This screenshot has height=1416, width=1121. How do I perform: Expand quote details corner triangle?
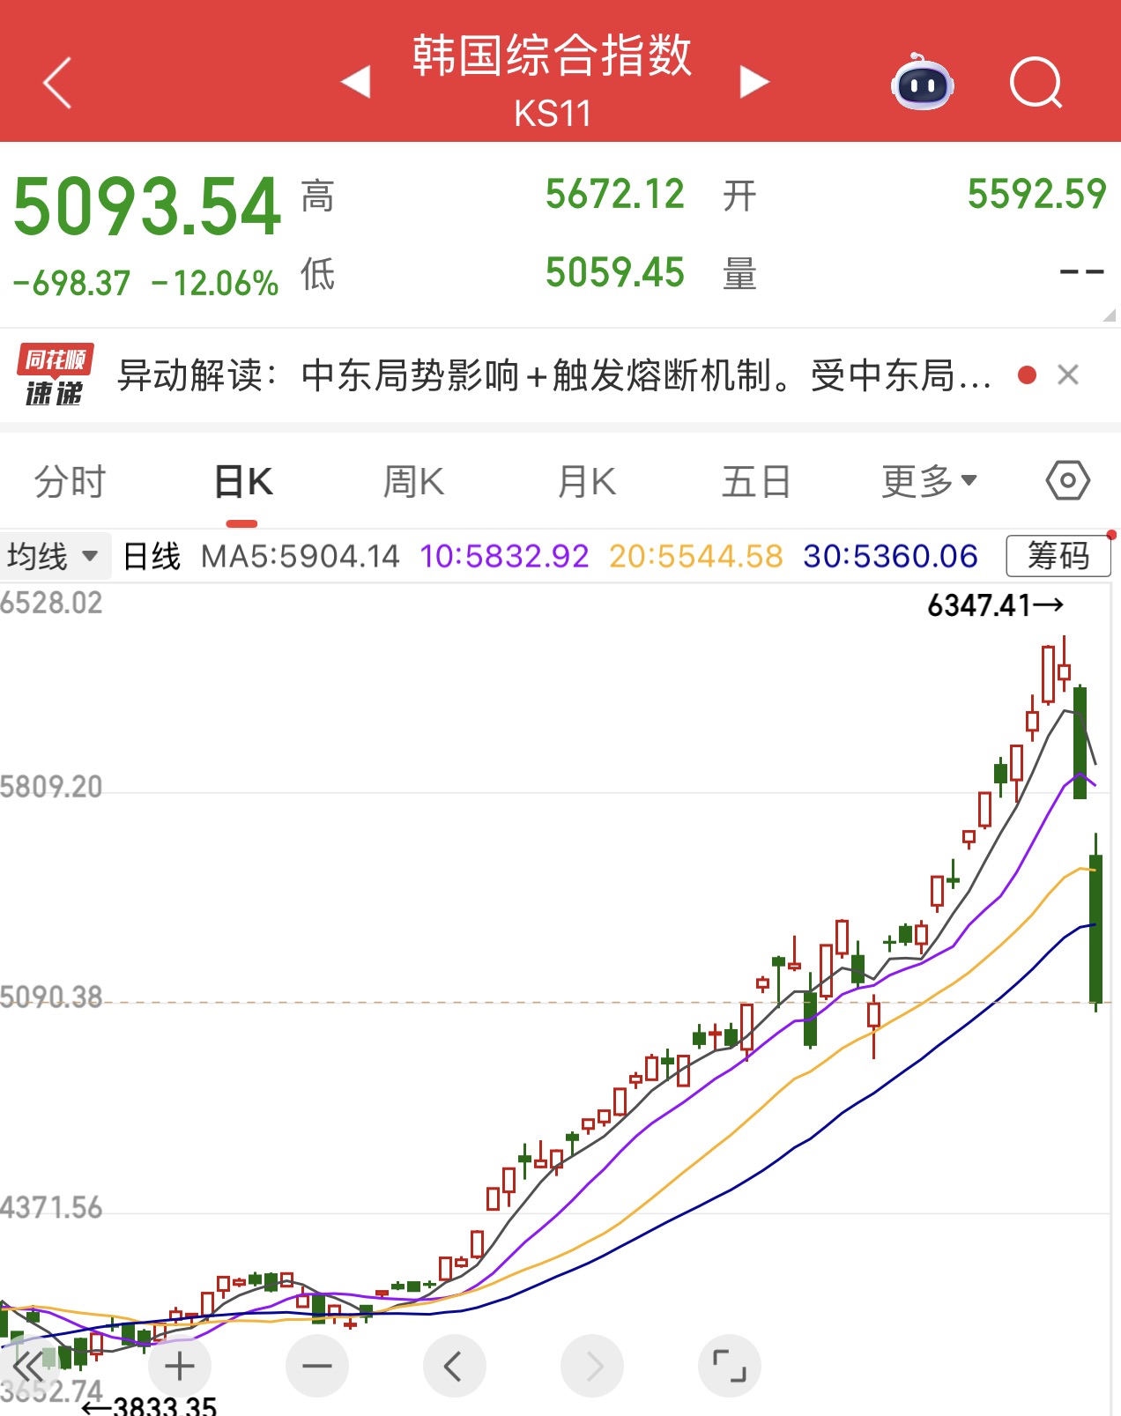(1109, 315)
